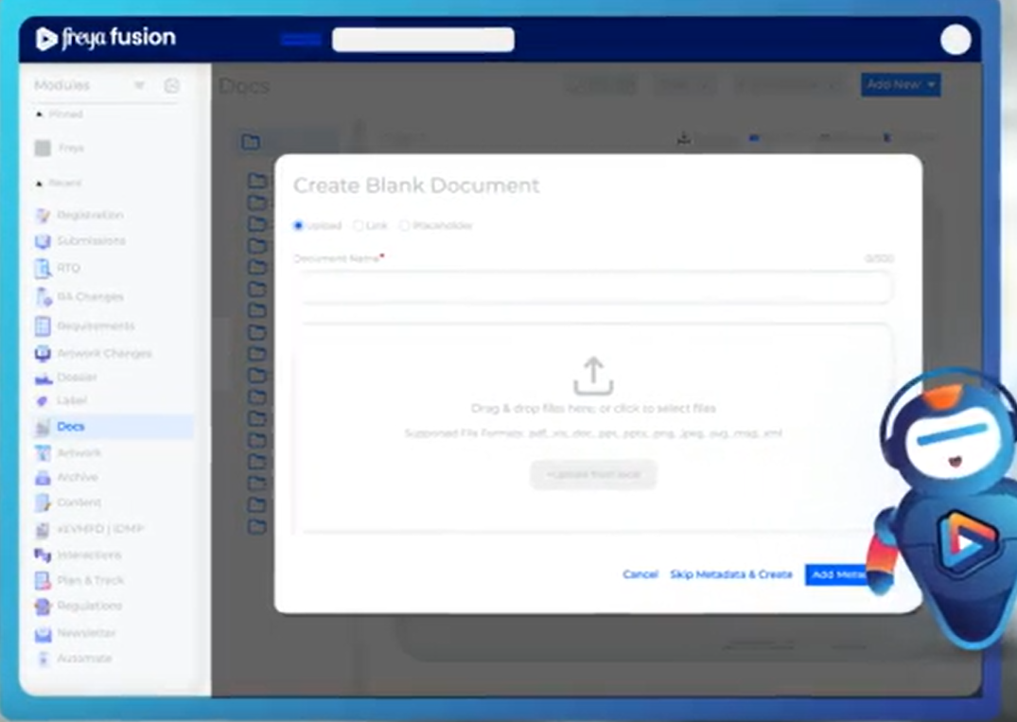Open the Submissions module icon

coord(43,241)
